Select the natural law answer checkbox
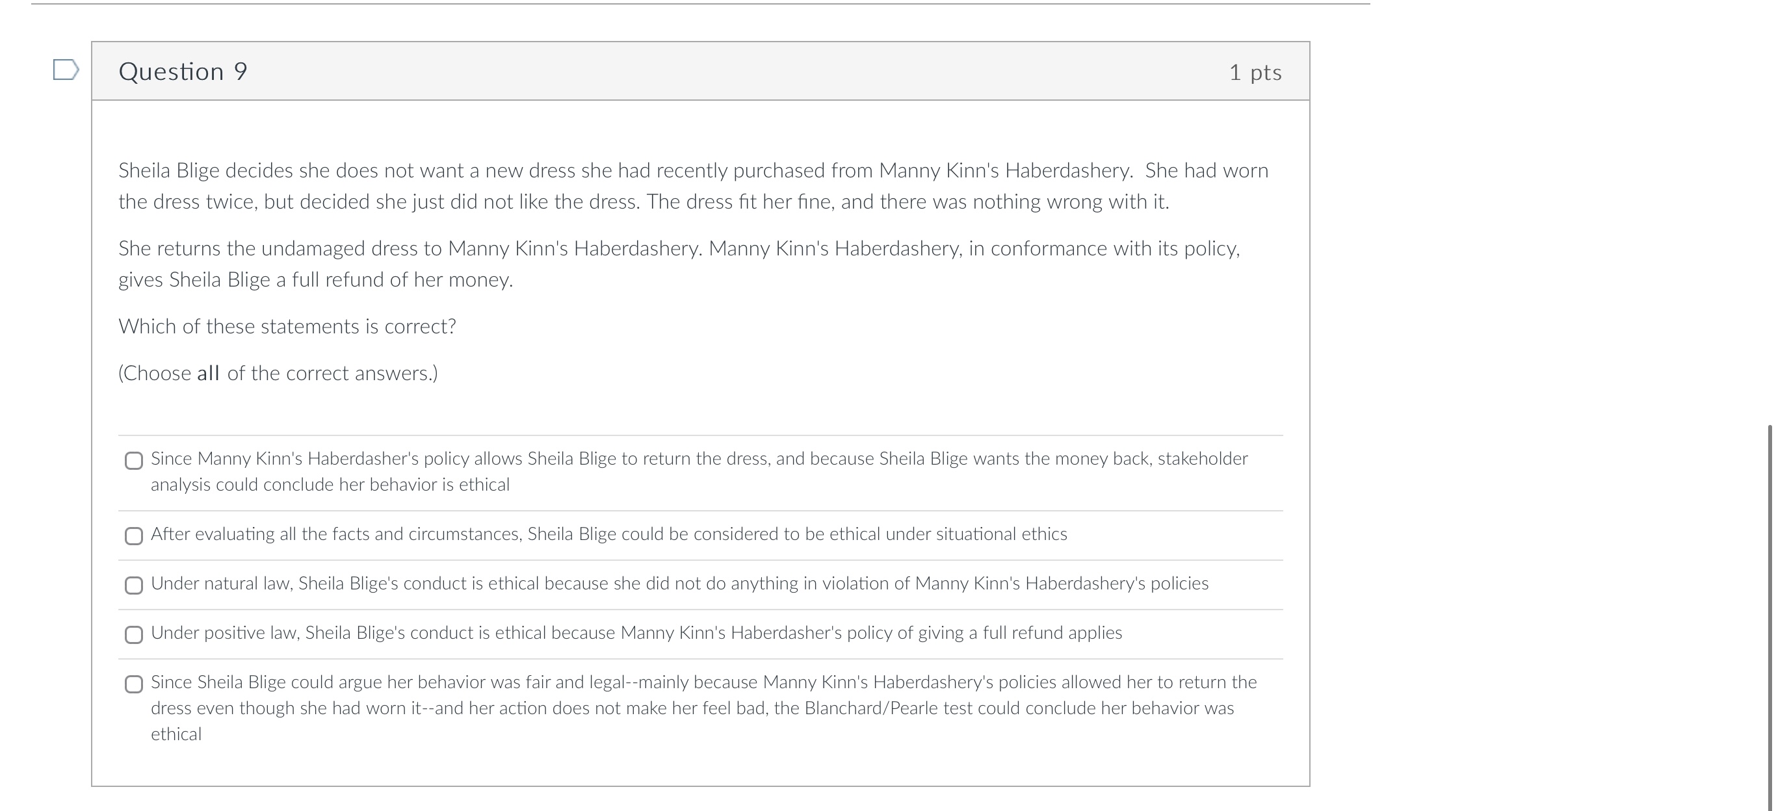Screen dimensions: 1776x811 [134, 586]
